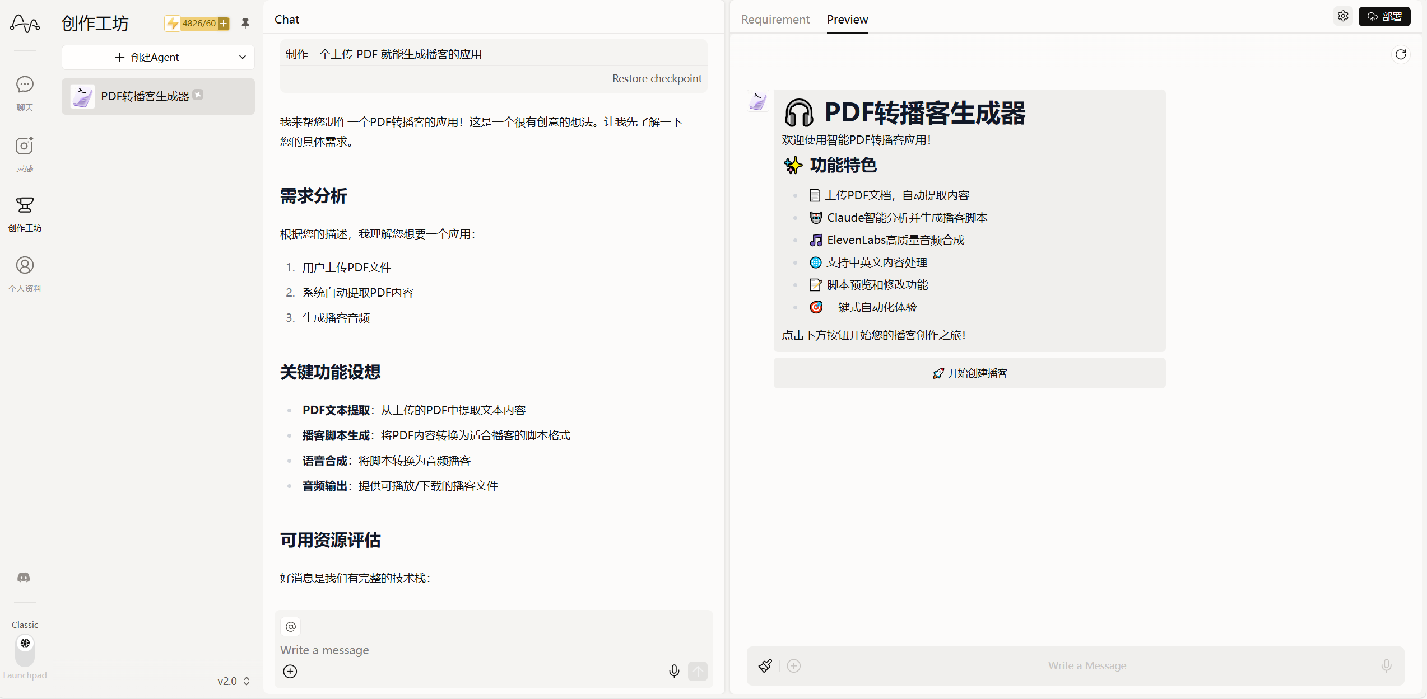Open the v2.0 version selector

(x=234, y=681)
